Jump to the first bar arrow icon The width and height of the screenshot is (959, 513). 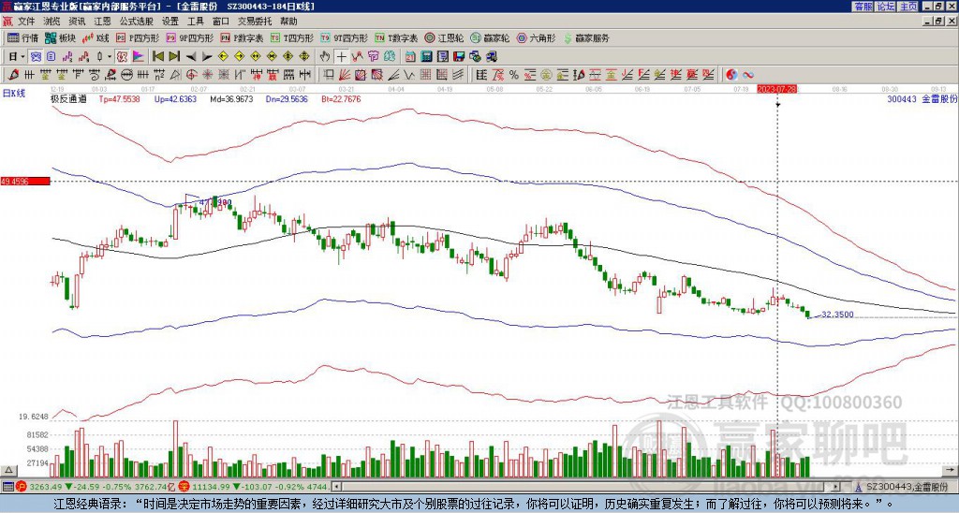(x=158, y=57)
